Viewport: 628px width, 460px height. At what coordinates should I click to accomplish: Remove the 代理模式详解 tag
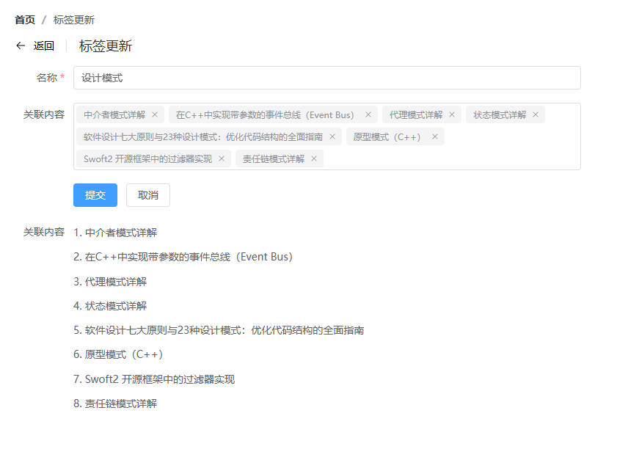pos(452,115)
